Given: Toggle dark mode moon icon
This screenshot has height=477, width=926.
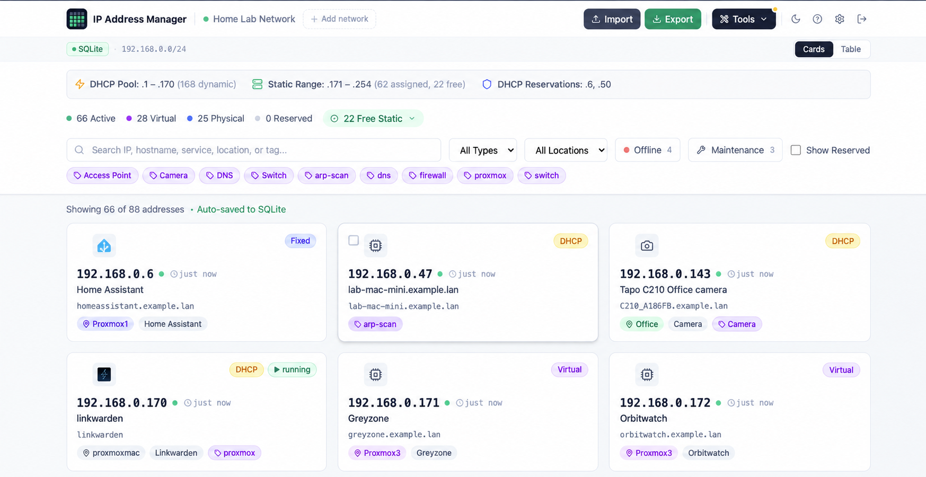Looking at the screenshot, I should [x=796, y=19].
